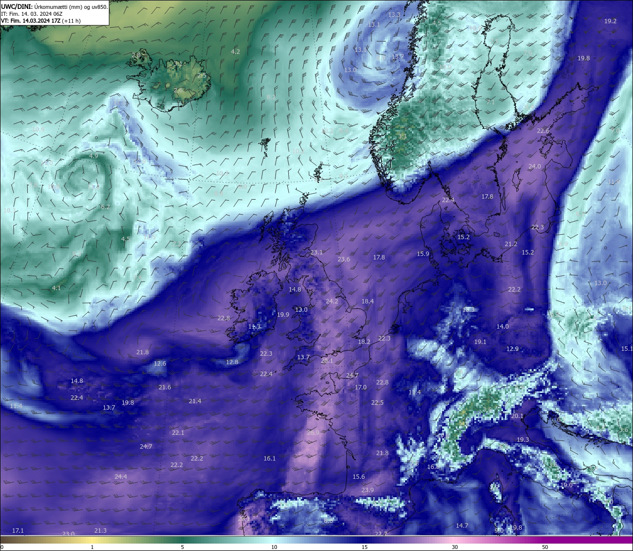Click the UWC/DINI Úrkomumætti map title
Screen dimensions: 633x551
click(54, 7)
